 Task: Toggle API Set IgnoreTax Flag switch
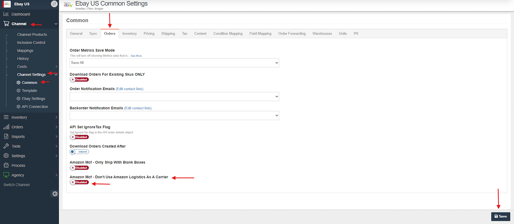(79, 137)
